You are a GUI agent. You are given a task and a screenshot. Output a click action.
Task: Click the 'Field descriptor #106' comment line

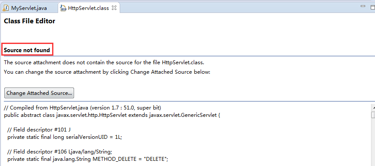[60, 152]
